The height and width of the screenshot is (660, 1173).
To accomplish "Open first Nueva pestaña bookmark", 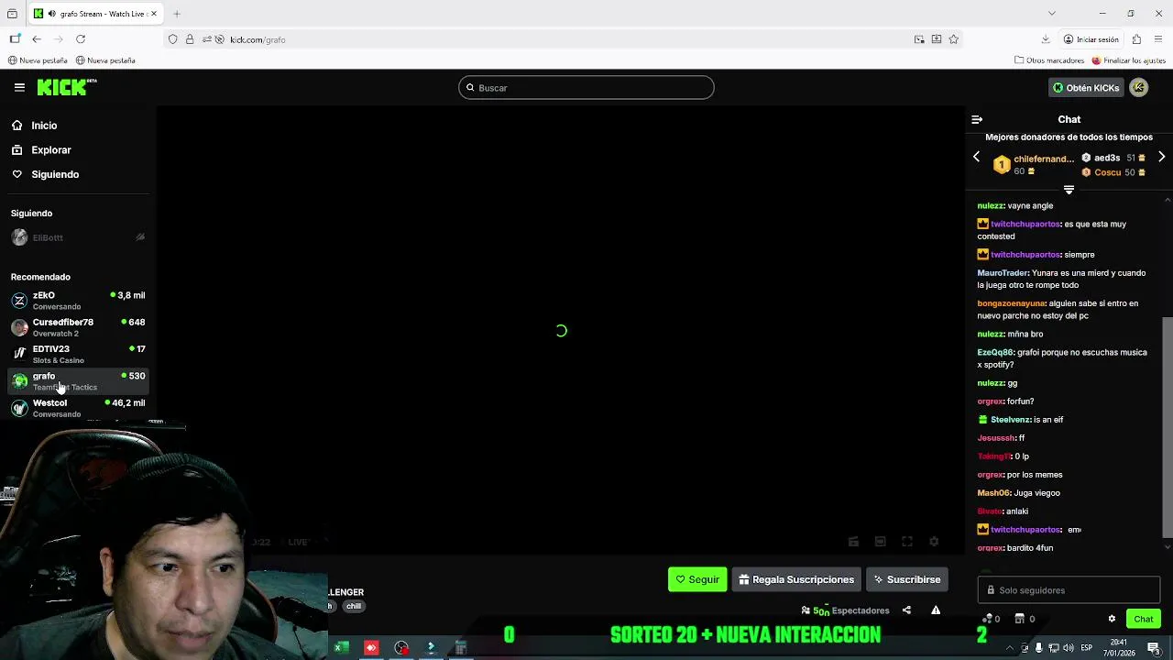I will click(x=38, y=60).
